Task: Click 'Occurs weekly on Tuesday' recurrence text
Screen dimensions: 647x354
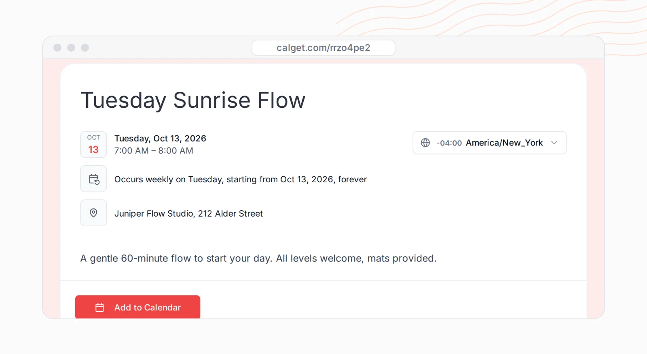Action: (241, 179)
